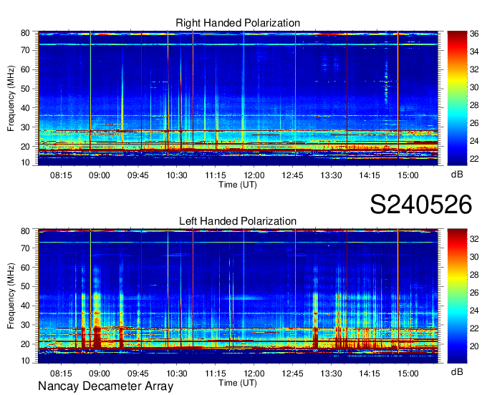The image size is (487, 395).
Task: Click the 20 value on Left Handed colorbar
Action: [x=474, y=346]
